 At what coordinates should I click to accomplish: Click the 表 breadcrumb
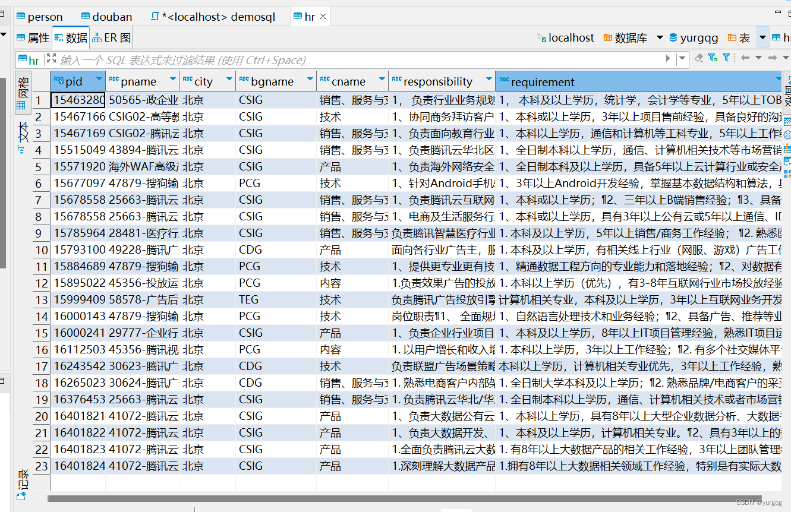[x=739, y=38]
